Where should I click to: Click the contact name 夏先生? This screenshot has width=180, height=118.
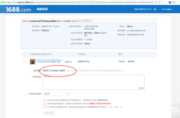point(130,26)
